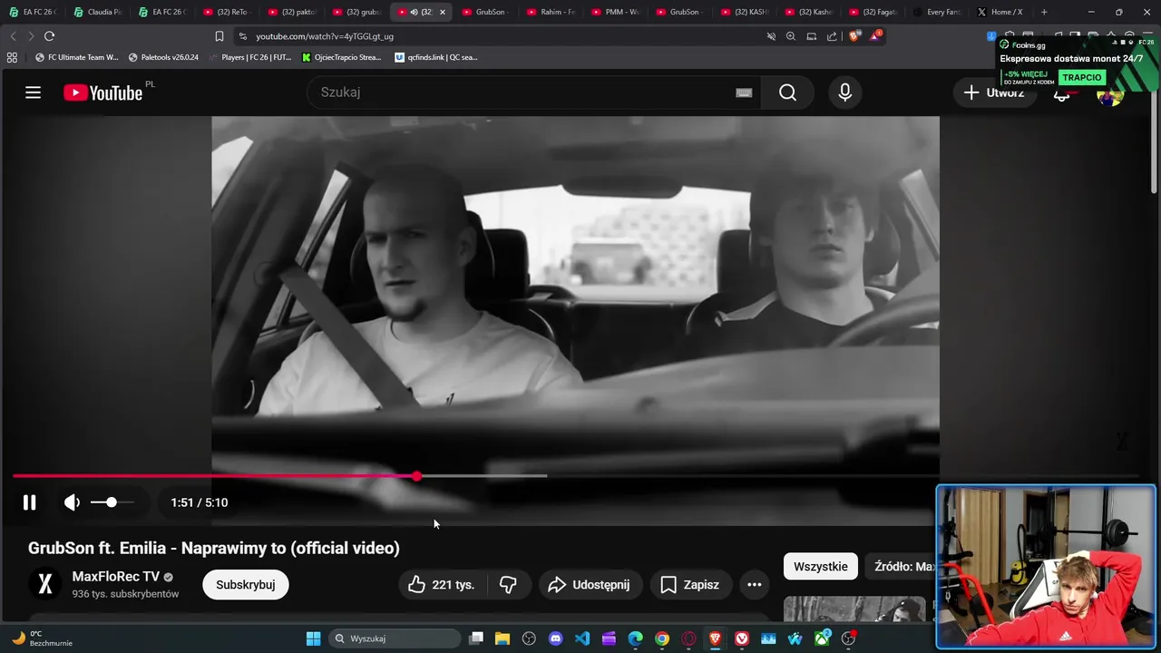Open a new browser tab
Viewport: 1161px width, 653px height.
(x=1044, y=12)
